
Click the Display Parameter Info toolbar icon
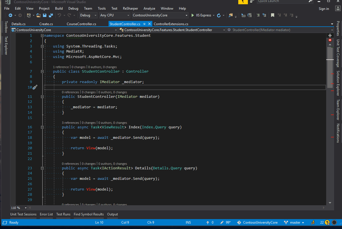250,15
